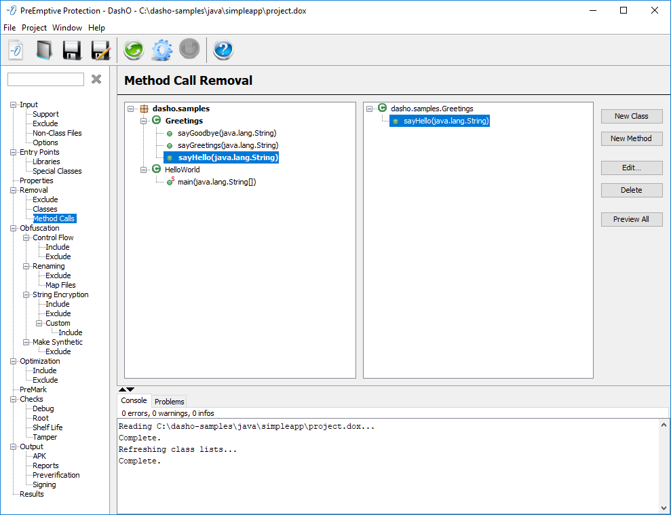Screen dimensions: 671x515
Task: Click the Save Project floppy icon
Action: click(x=72, y=50)
